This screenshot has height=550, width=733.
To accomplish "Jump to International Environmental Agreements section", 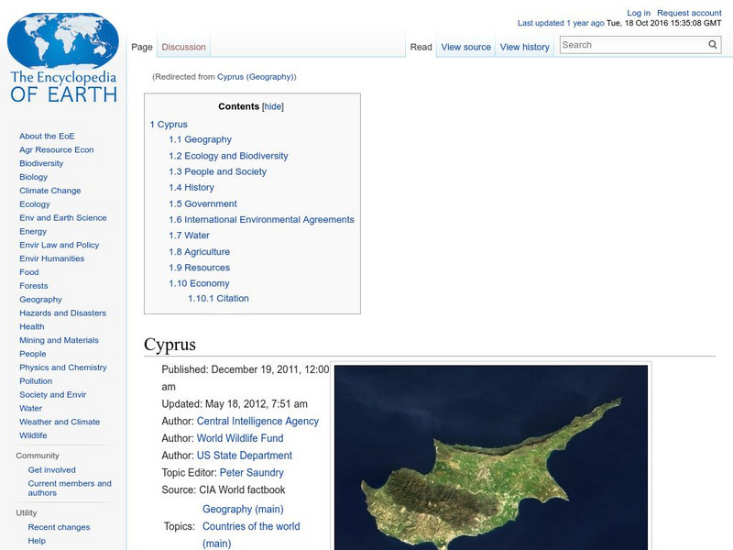I will pos(261,220).
